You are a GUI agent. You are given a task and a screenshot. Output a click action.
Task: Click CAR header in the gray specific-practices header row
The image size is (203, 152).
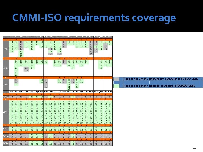(x=110, y=37)
